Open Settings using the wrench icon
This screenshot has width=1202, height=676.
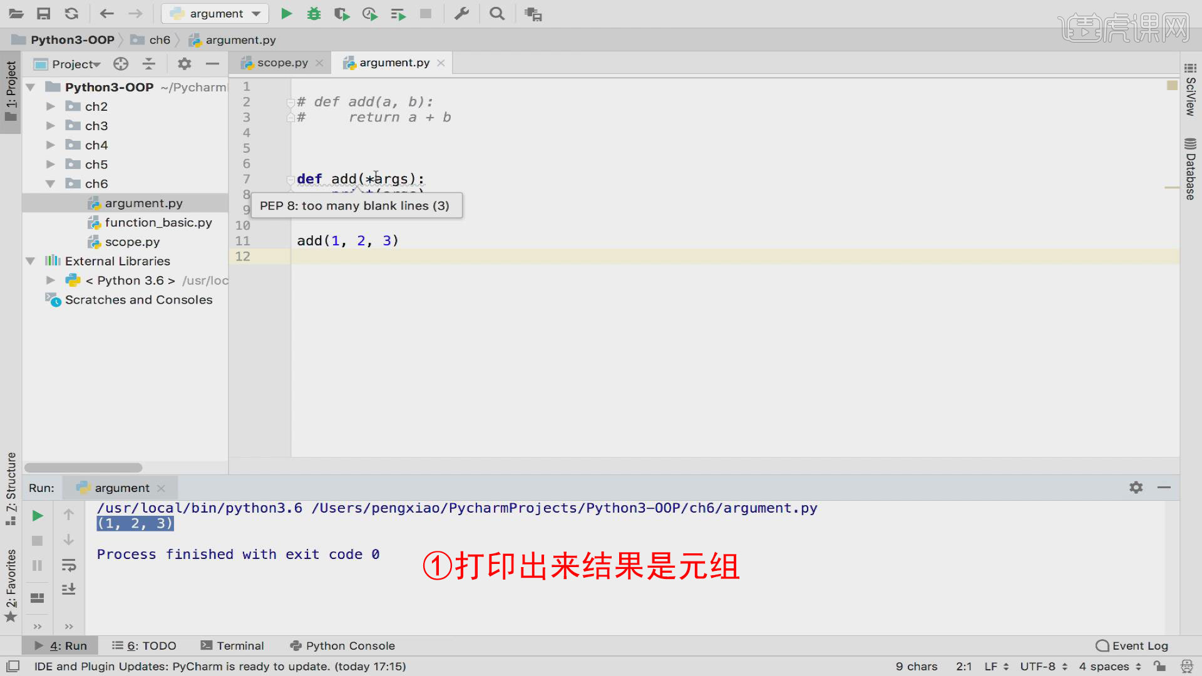462,13
